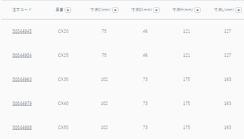Viewport: 244px width, 139px height.
Task: Click the CX25 product number cell
Action: click(63, 55)
